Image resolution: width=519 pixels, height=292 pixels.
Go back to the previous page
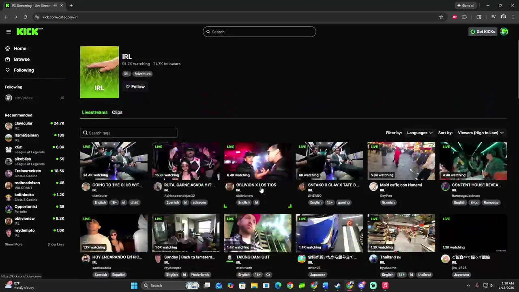point(6,17)
